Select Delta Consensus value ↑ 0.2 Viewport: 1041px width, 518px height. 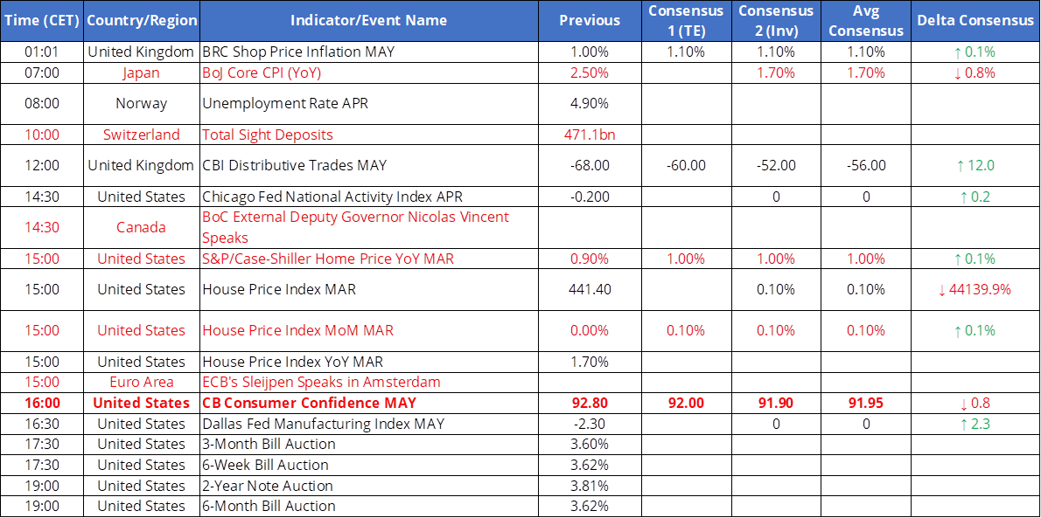tap(974, 197)
